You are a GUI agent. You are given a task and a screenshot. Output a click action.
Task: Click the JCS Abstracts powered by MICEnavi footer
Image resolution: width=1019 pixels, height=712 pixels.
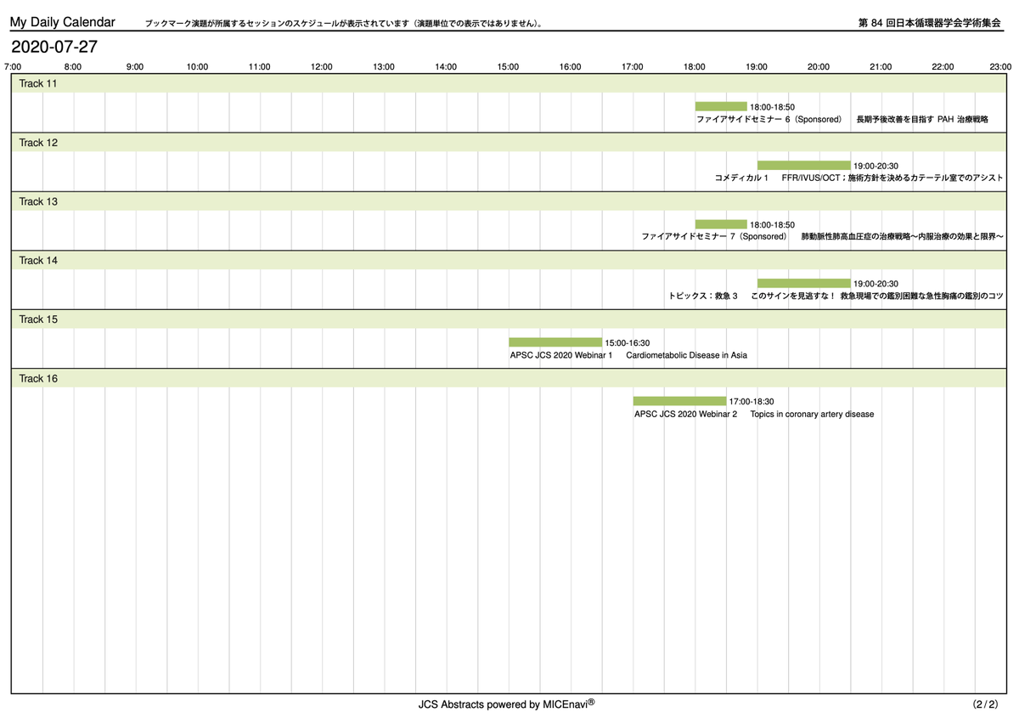506,704
